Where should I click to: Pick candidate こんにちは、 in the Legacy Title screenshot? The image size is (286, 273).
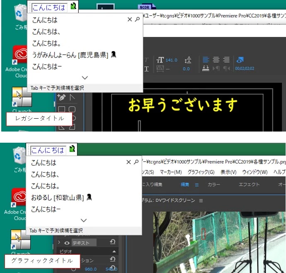(46, 32)
